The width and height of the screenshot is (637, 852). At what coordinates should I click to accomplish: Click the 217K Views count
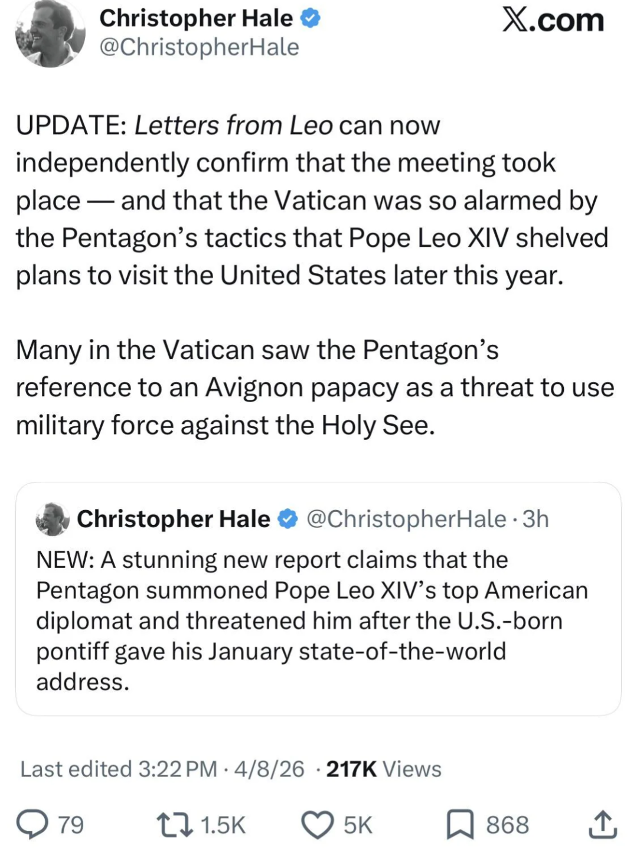(384, 769)
